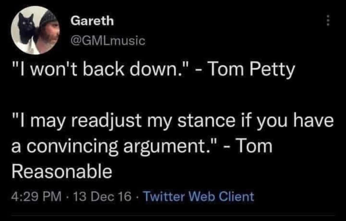346x221 pixels.
Task: Click Gareth's profile avatar picture
Action: tap(35, 30)
